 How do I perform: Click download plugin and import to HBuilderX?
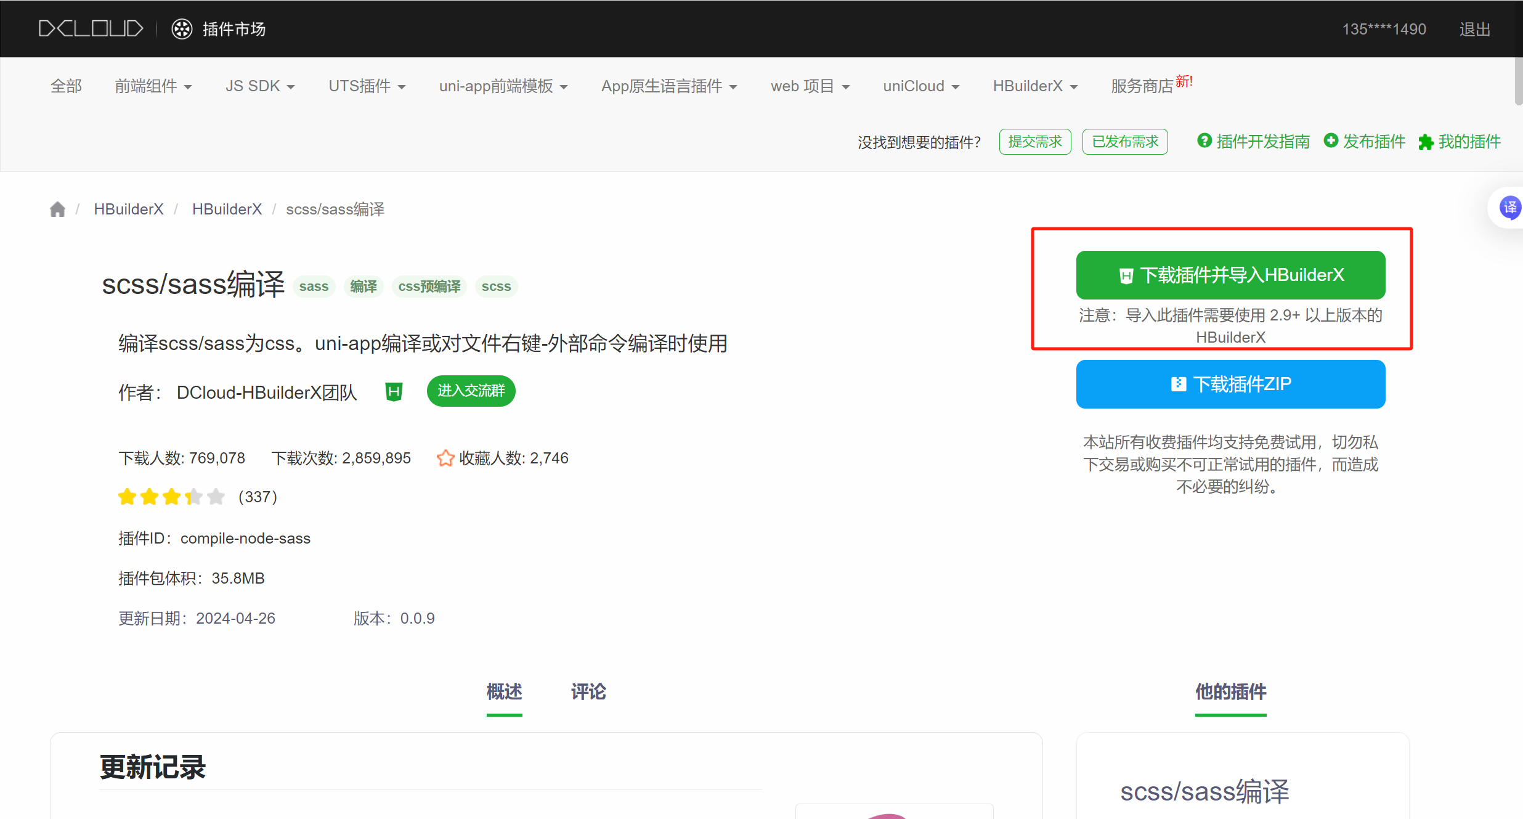pyautogui.click(x=1230, y=275)
